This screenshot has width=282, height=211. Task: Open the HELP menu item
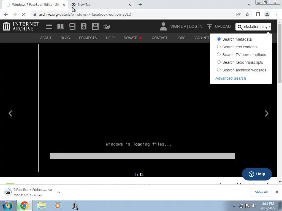(x=110, y=38)
